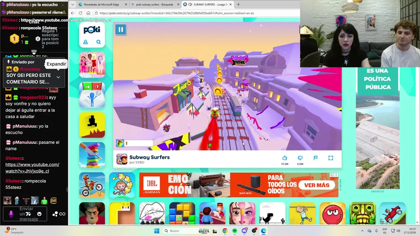Image resolution: width=420 pixels, height=236 pixels.
Task: Like the game with thumbs up icon
Action: point(284,158)
